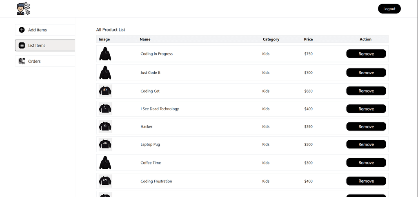Open Coding in Progress hoodie thumbnail

[105, 54]
